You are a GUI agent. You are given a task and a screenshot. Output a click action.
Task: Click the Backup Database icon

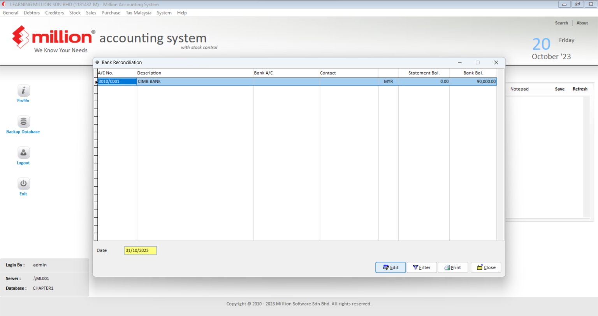tap(23, 122)
